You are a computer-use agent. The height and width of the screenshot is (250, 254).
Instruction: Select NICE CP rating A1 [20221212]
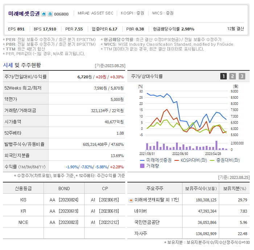pos(105,222)
